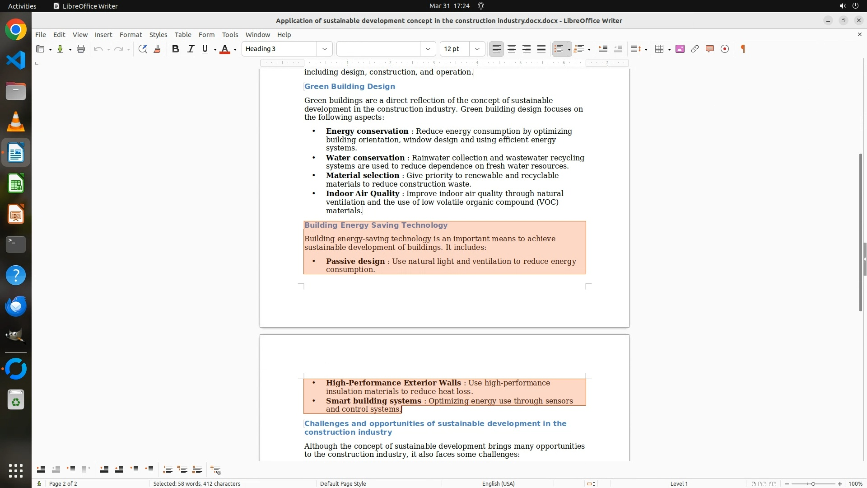Open the Format menu

131,34
